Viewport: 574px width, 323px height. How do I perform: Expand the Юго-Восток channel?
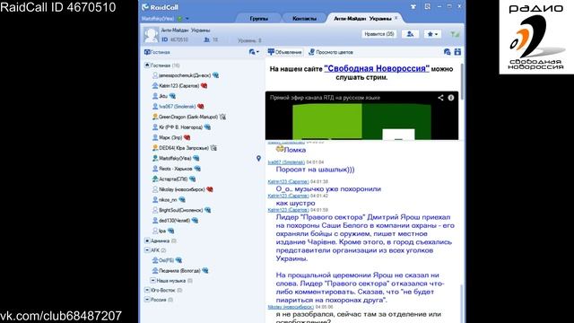pos(147,290)
